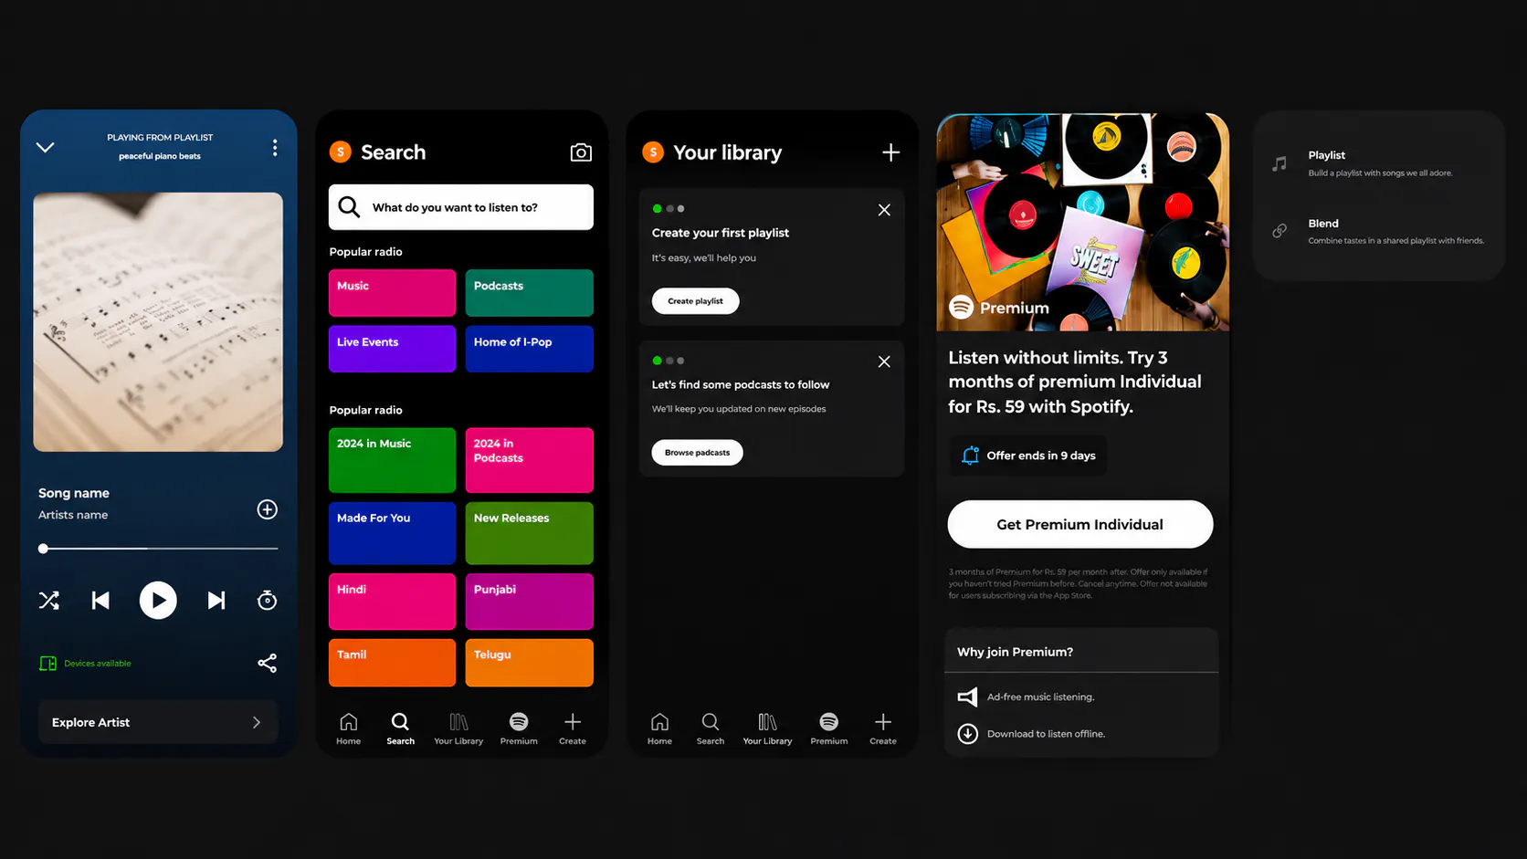Viewport: 1527px width, 859px height.
Task: Open Premium tab on Search screen
Action: 519,728
